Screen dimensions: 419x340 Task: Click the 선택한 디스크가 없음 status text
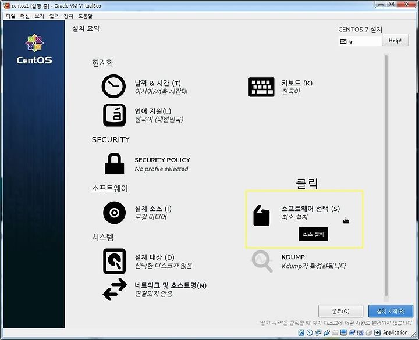tap(164, 266)
